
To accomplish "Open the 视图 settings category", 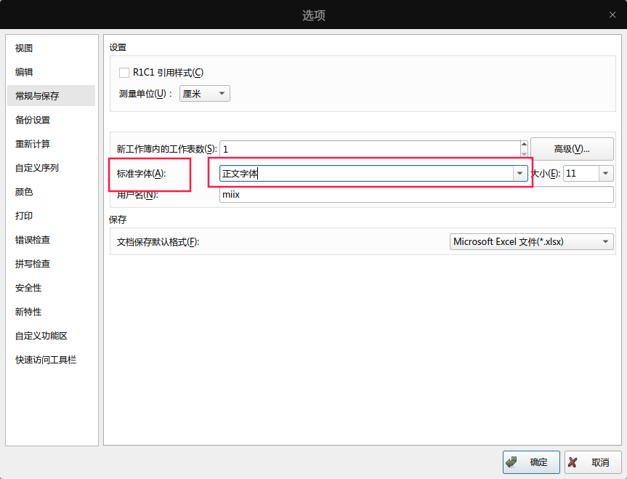I will pos(24,48).
